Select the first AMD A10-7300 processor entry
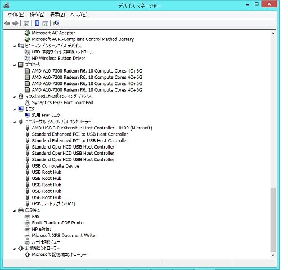Screen dimensions: 288x270 (x=87, y=71)
